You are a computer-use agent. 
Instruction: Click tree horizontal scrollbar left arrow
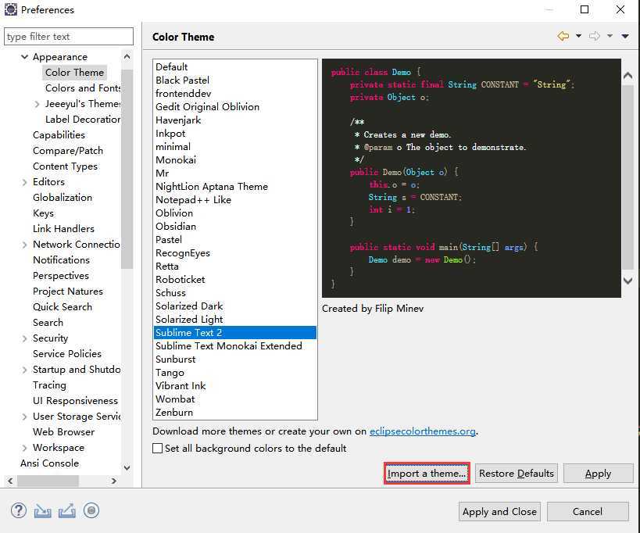point(10,481)
